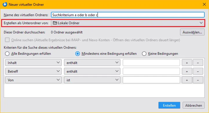Add a condition after the Betreff row

(187, 71)
